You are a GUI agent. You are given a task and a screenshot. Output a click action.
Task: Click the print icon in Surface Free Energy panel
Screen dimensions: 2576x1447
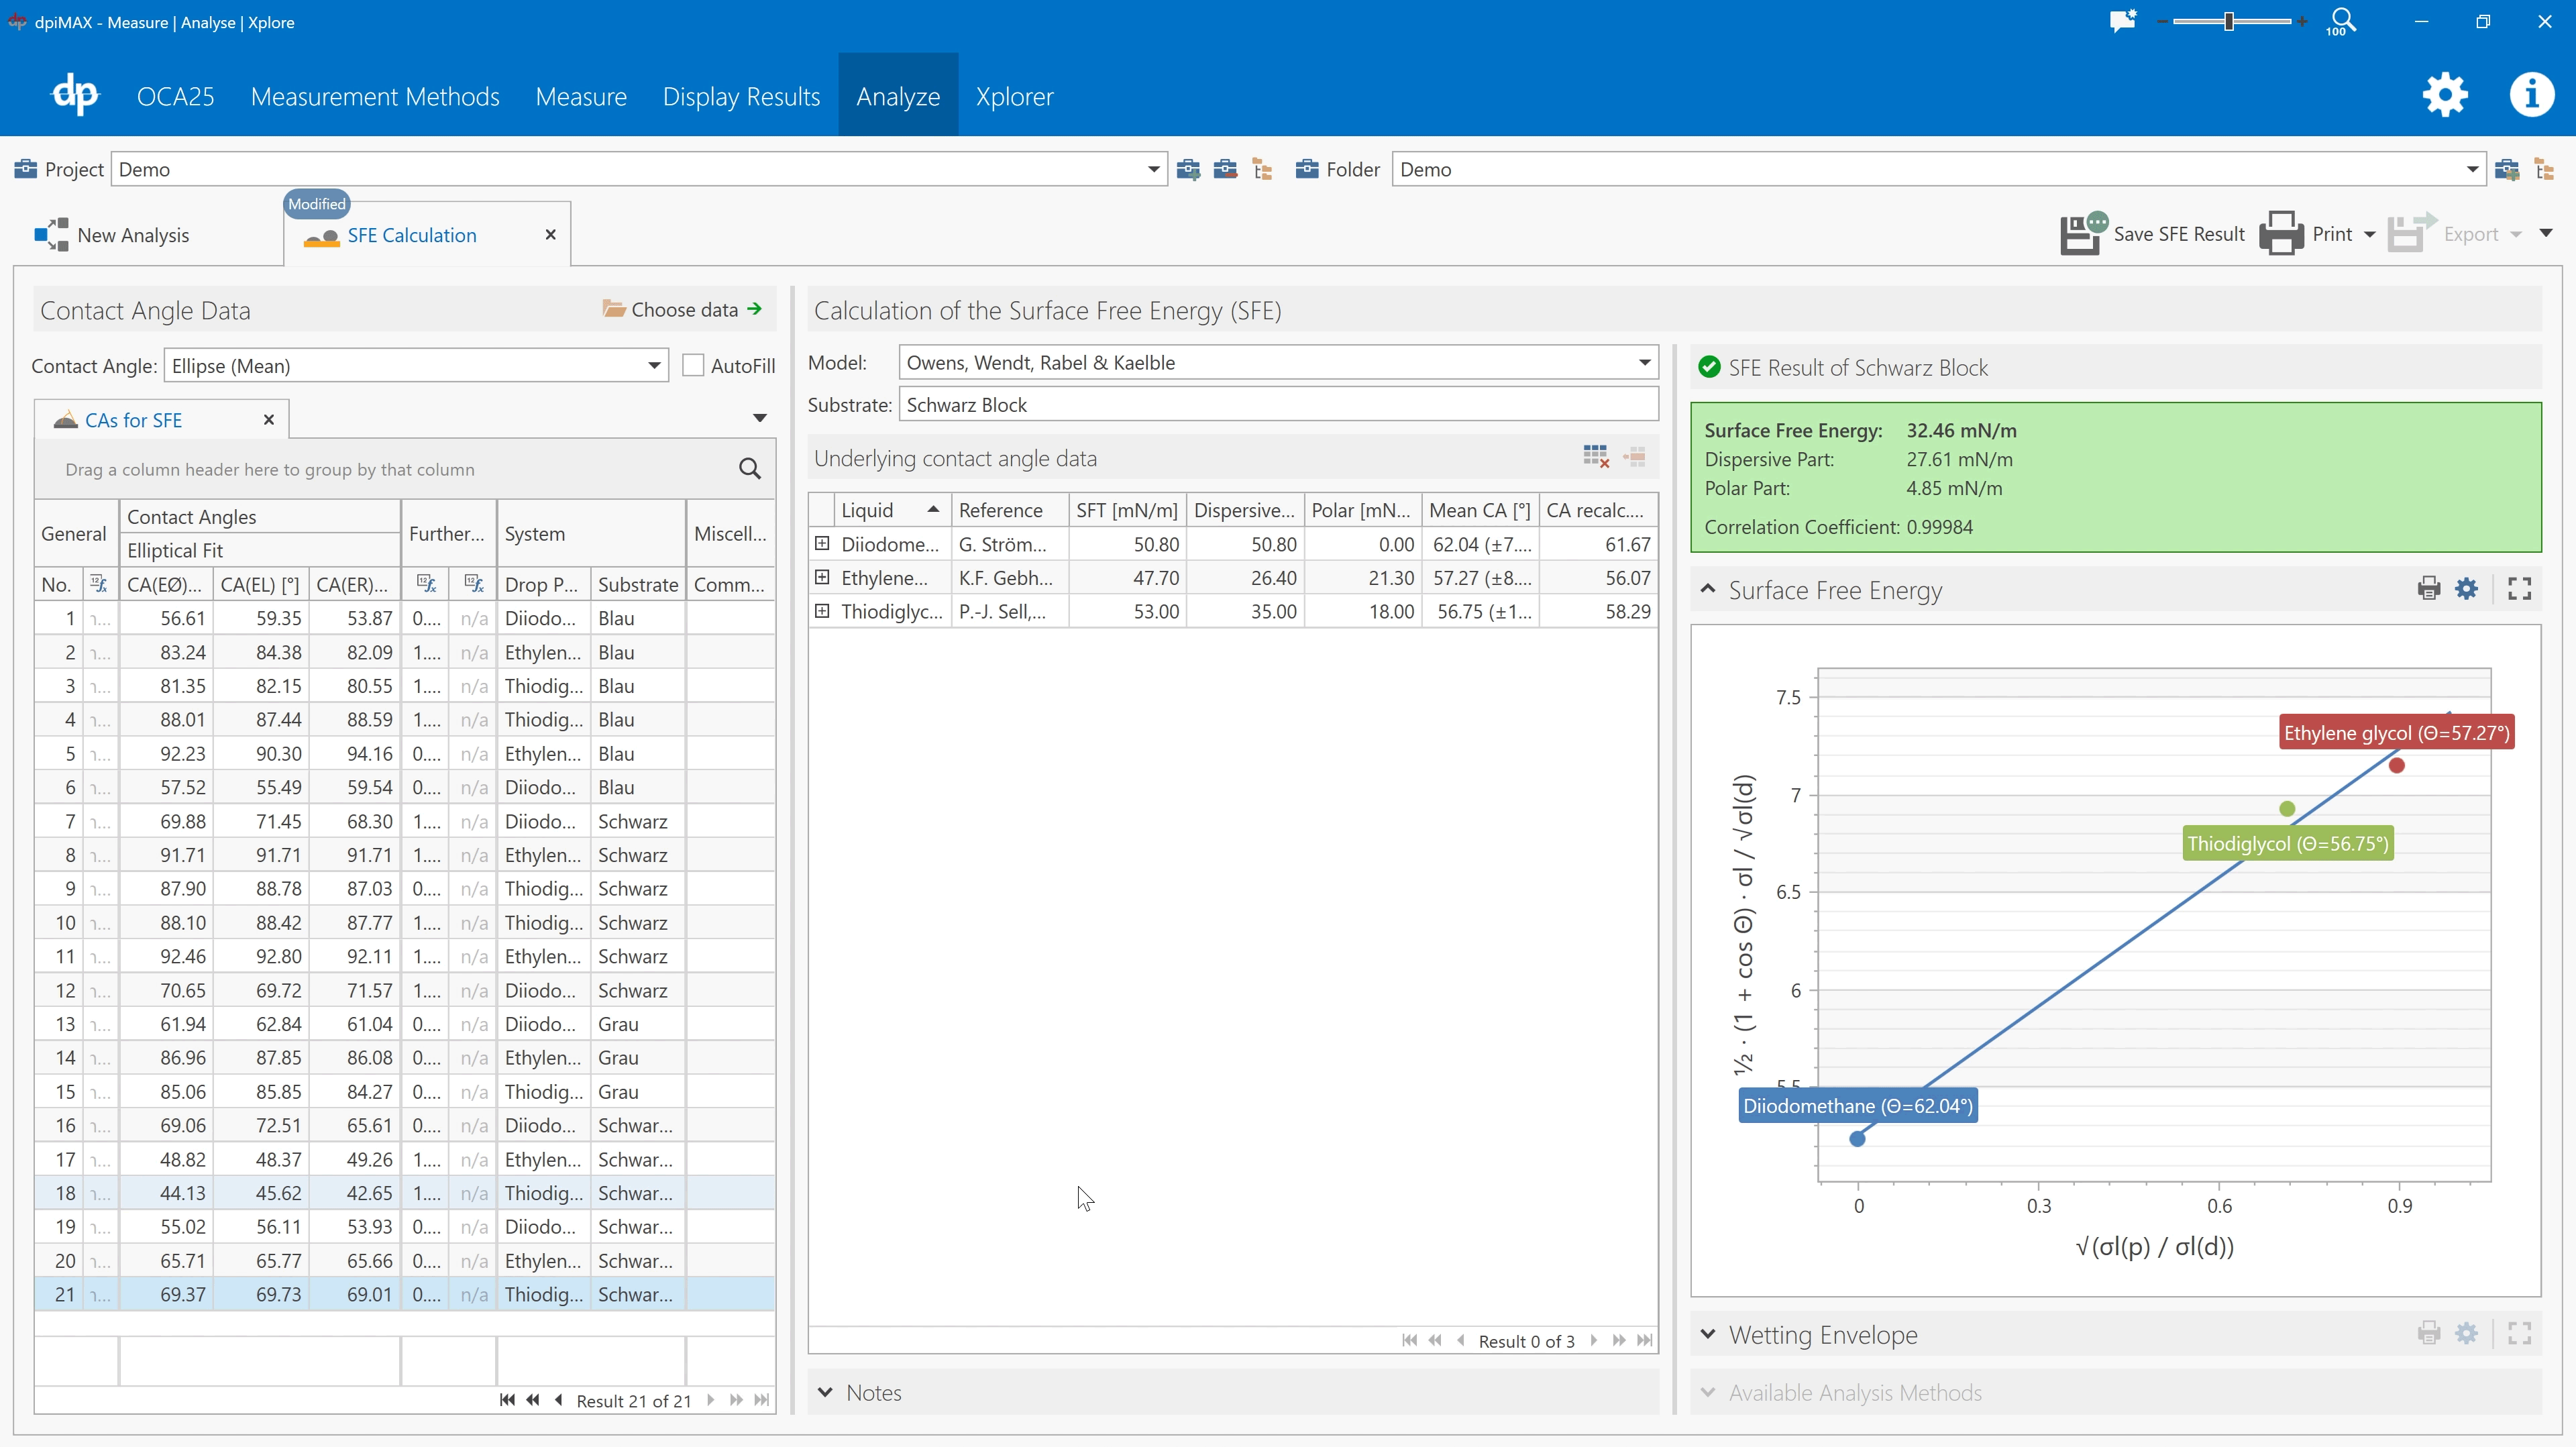pos(2429,589)
